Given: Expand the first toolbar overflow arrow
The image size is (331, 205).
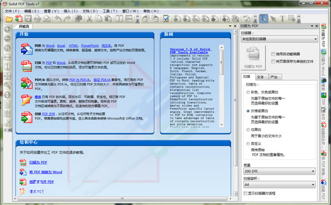Looking at the screenshot, I should click(137, 19).
